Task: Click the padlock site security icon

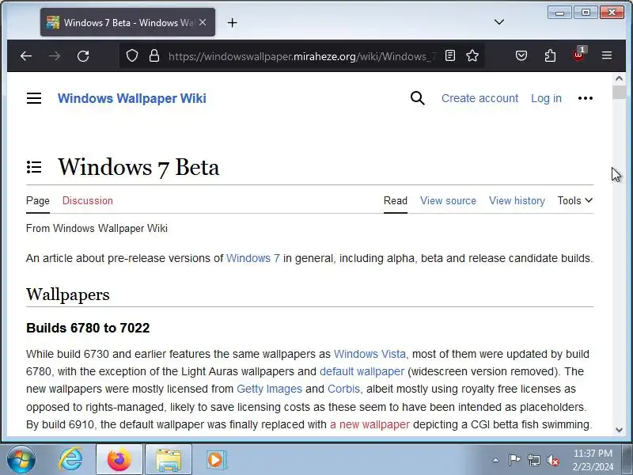Action: 154,55
